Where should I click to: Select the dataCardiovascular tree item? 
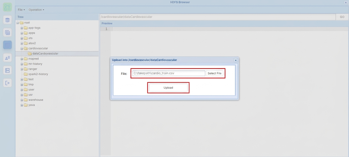pos(57,54)
